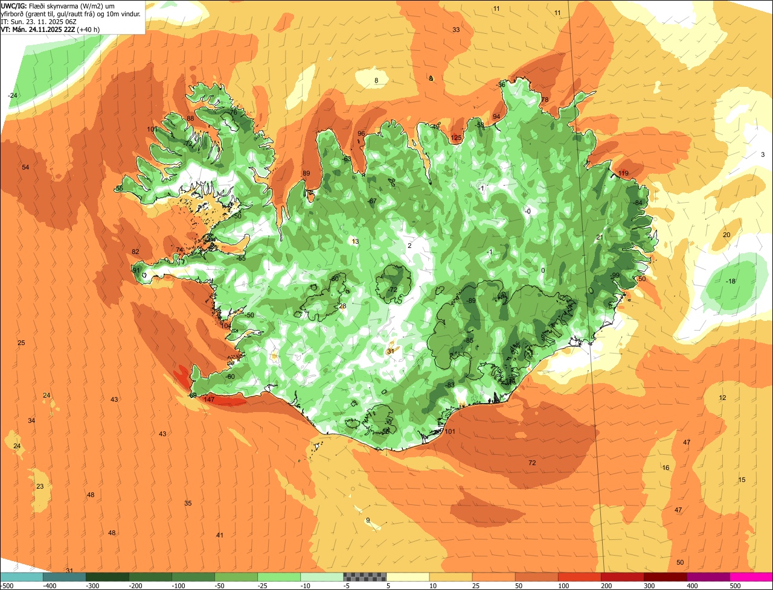
Task: Click the 400 to 500 purple legend swatch
Action: (x=708, y=577)
